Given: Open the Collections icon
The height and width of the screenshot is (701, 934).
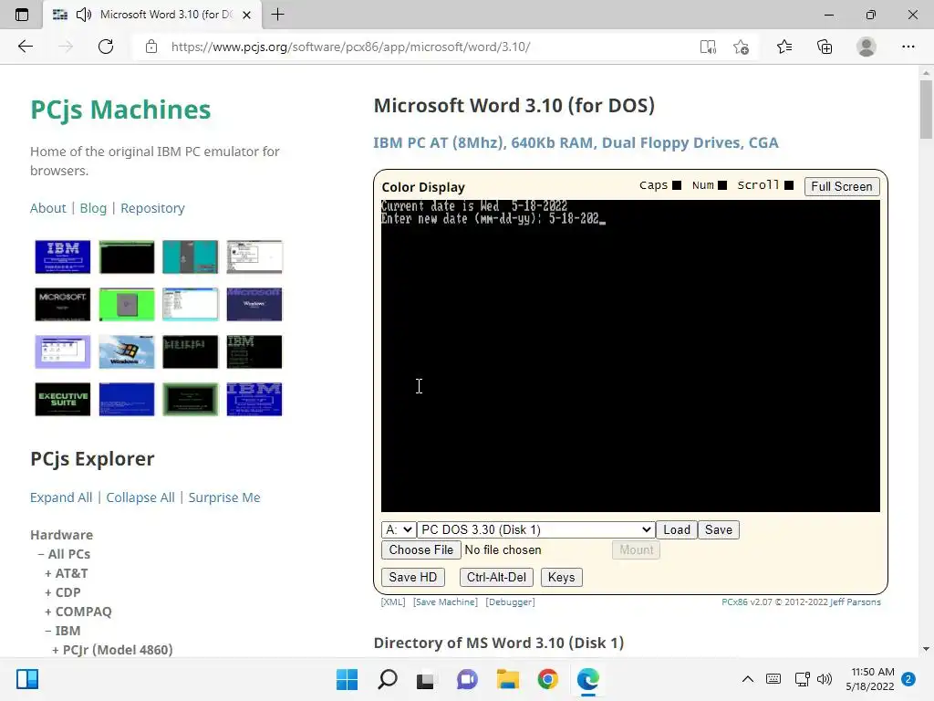Looking at the screenshot, I should pyautogui.click(x=825, y=47).
